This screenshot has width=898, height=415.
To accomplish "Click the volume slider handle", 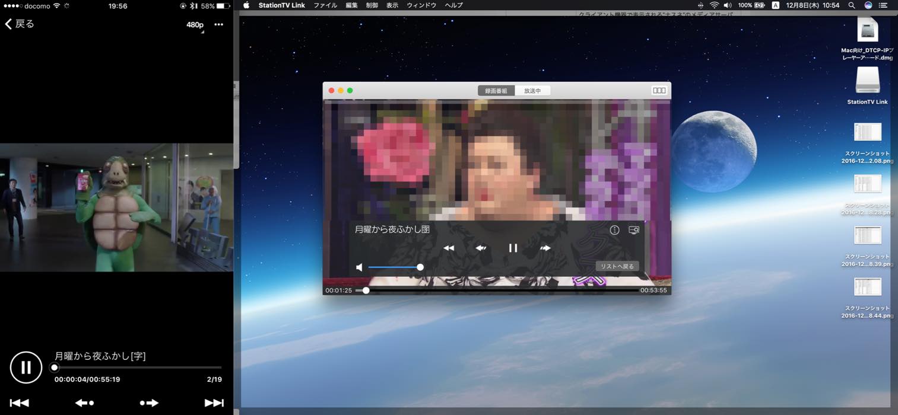I will (x=420, y=267).
